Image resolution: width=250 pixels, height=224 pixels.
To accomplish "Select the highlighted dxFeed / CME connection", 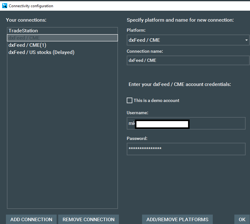I will pos(62,38).
